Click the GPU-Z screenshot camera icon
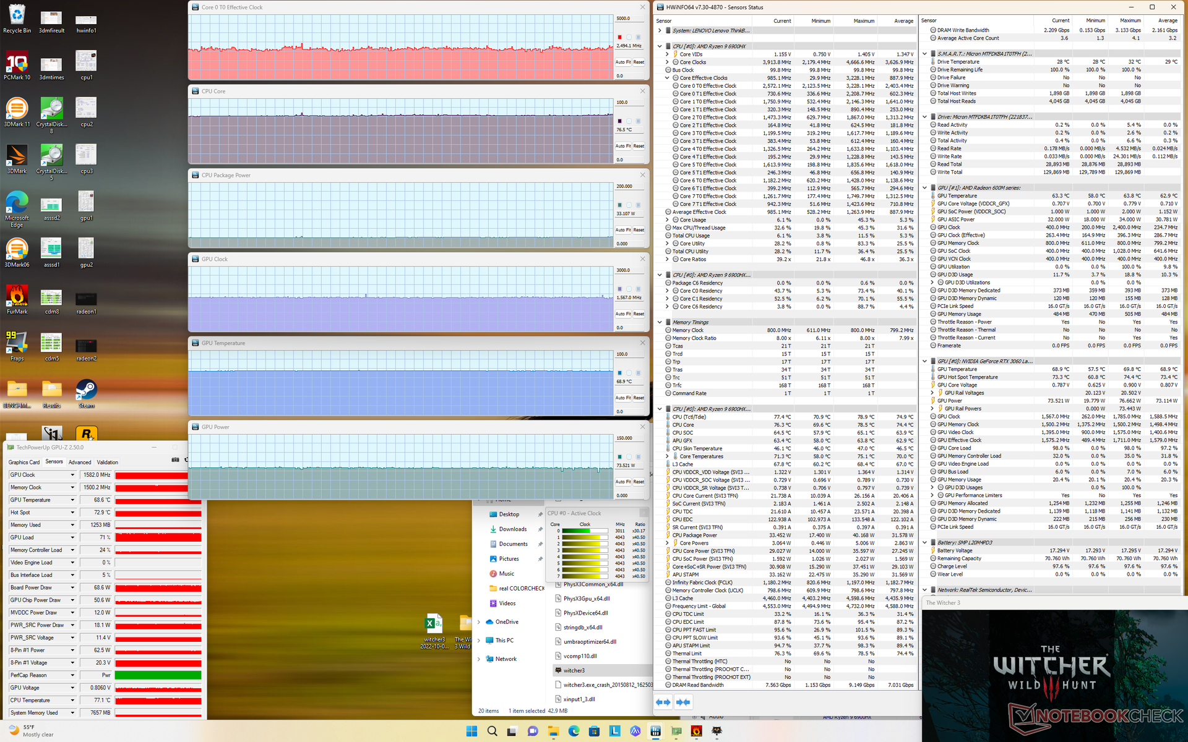1188x742 pixels. (175, 461)
